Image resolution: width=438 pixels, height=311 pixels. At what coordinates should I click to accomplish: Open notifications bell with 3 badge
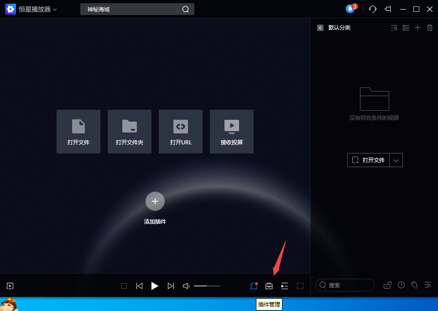350,9
